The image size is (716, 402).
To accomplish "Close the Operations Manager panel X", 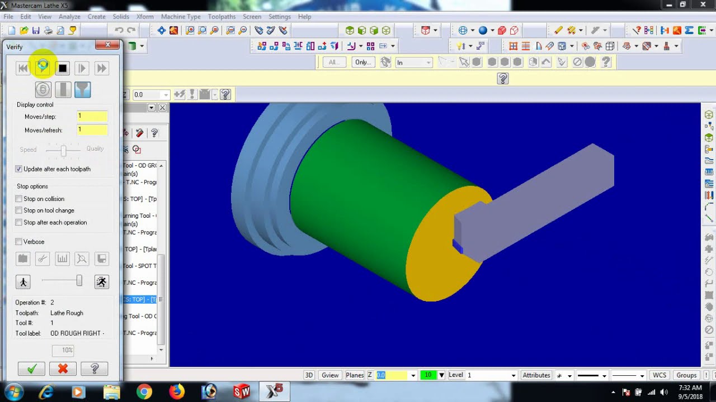I will (x=162, y=107).
